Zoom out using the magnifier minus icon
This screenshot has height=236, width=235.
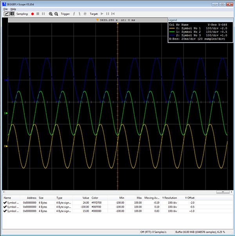coord(56,14)
